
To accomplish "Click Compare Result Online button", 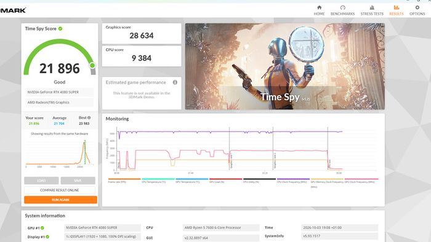I will (x=60, y=190).
